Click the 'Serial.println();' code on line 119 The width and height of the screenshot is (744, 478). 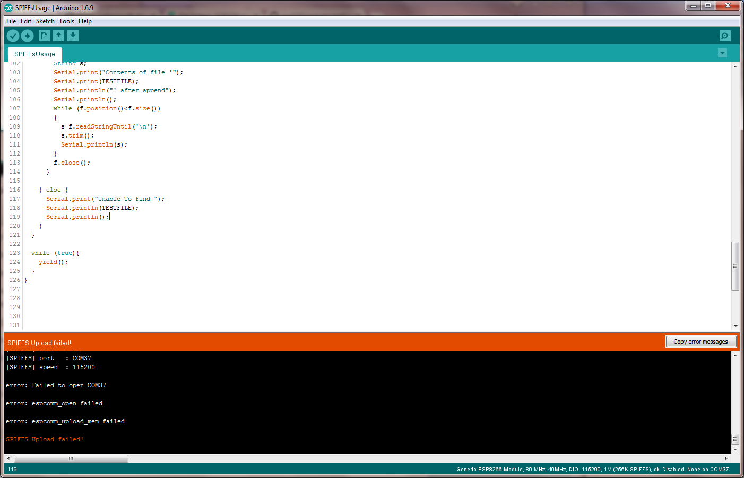77,217
